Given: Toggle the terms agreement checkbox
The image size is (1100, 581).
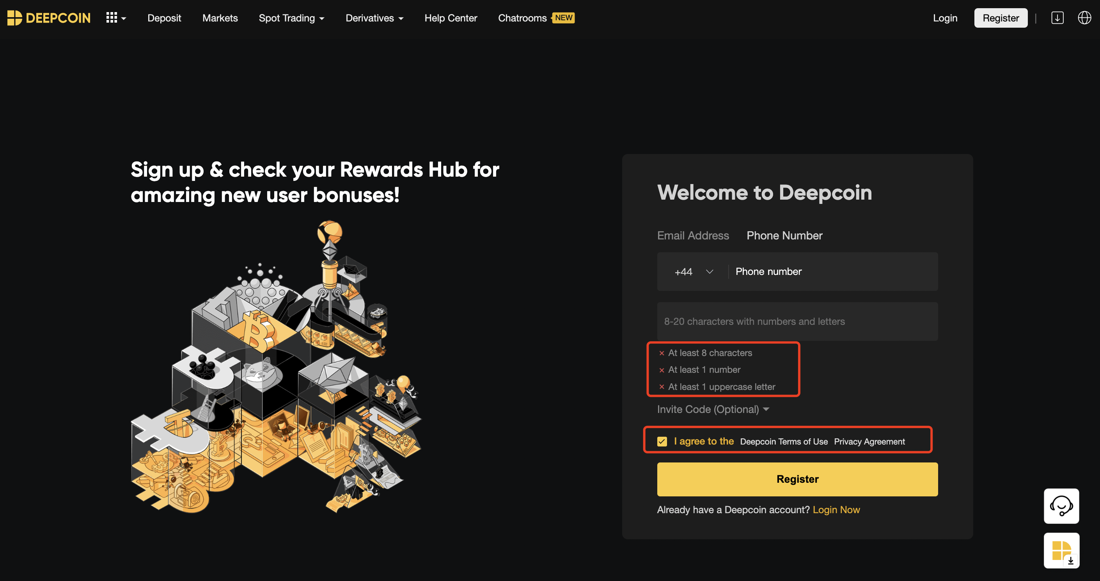Looking at the screenshot, I should coord(662,441).
